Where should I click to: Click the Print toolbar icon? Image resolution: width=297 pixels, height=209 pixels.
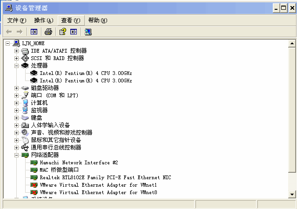pyautogui.click(x=48, y=32)
